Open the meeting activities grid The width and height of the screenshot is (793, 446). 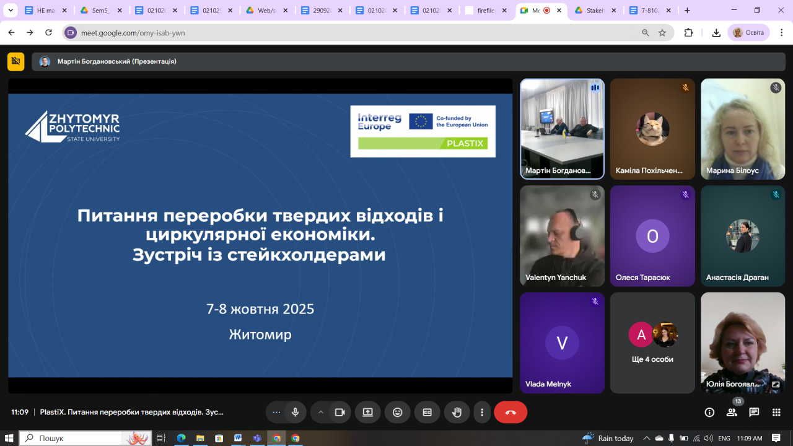tap(776, 412)
